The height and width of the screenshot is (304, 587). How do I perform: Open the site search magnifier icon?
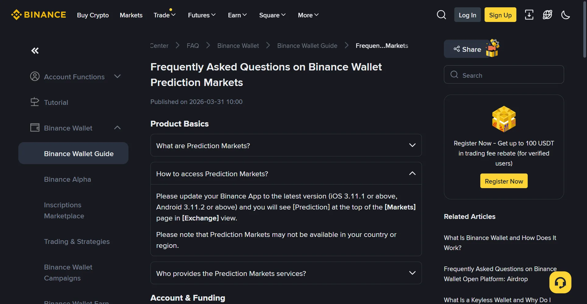point(441,14)
